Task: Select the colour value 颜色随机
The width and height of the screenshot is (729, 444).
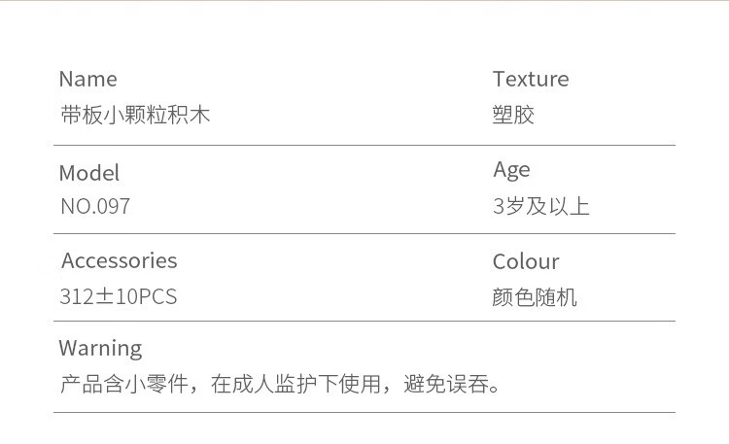Action: click(535, 296)
